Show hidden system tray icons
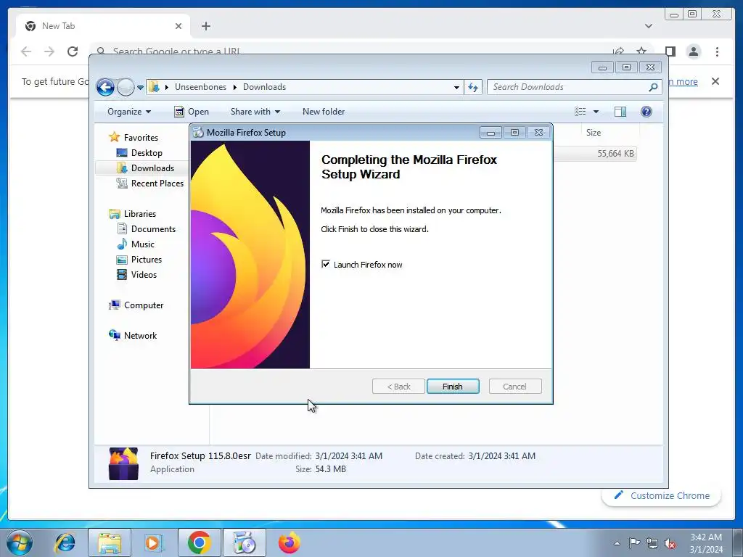 pos(617,543)
